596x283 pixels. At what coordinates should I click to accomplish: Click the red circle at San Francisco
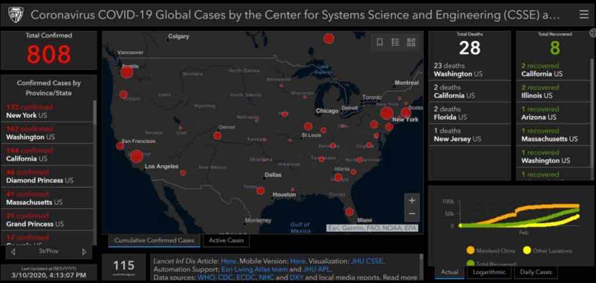click(x=120, y=146)
